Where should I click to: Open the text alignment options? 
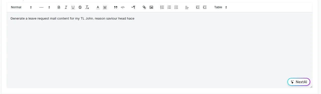coord(187,7)
